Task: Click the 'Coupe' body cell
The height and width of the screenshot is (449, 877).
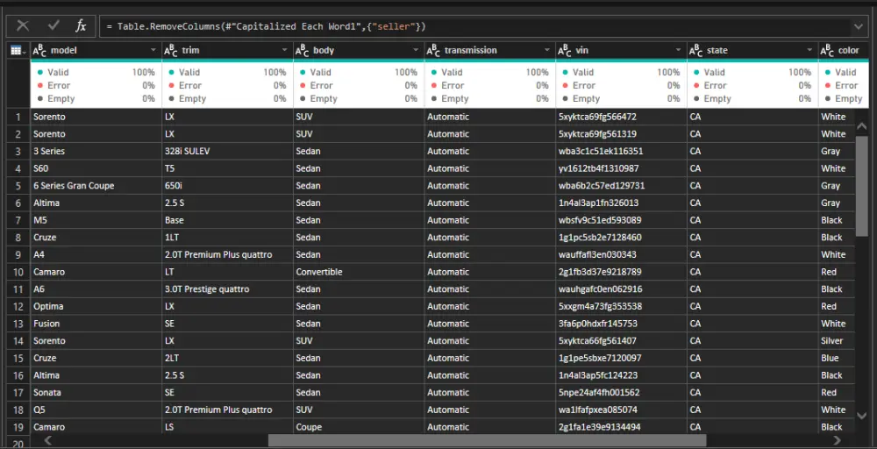Action: [x=359, y=427]
